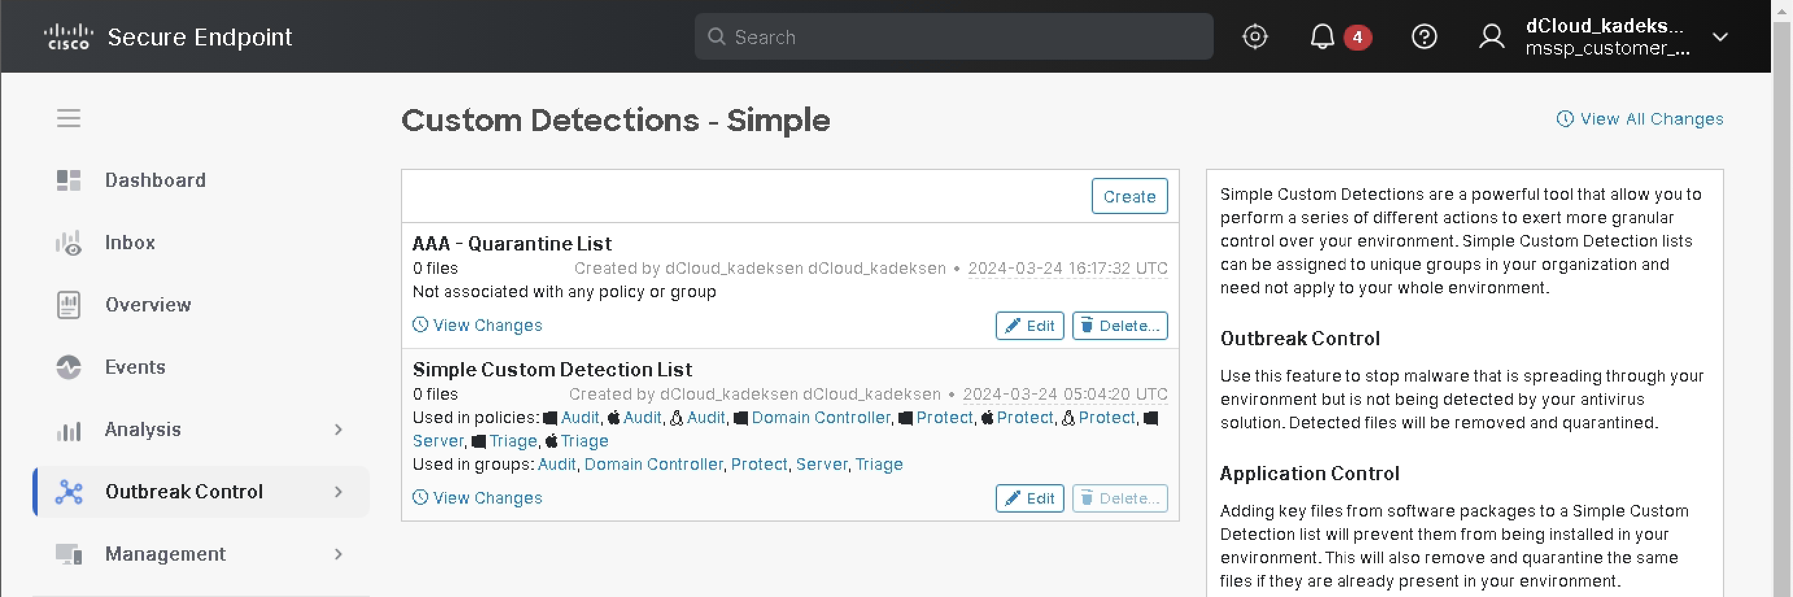Open the user profile icon

tap(1491, 37)
